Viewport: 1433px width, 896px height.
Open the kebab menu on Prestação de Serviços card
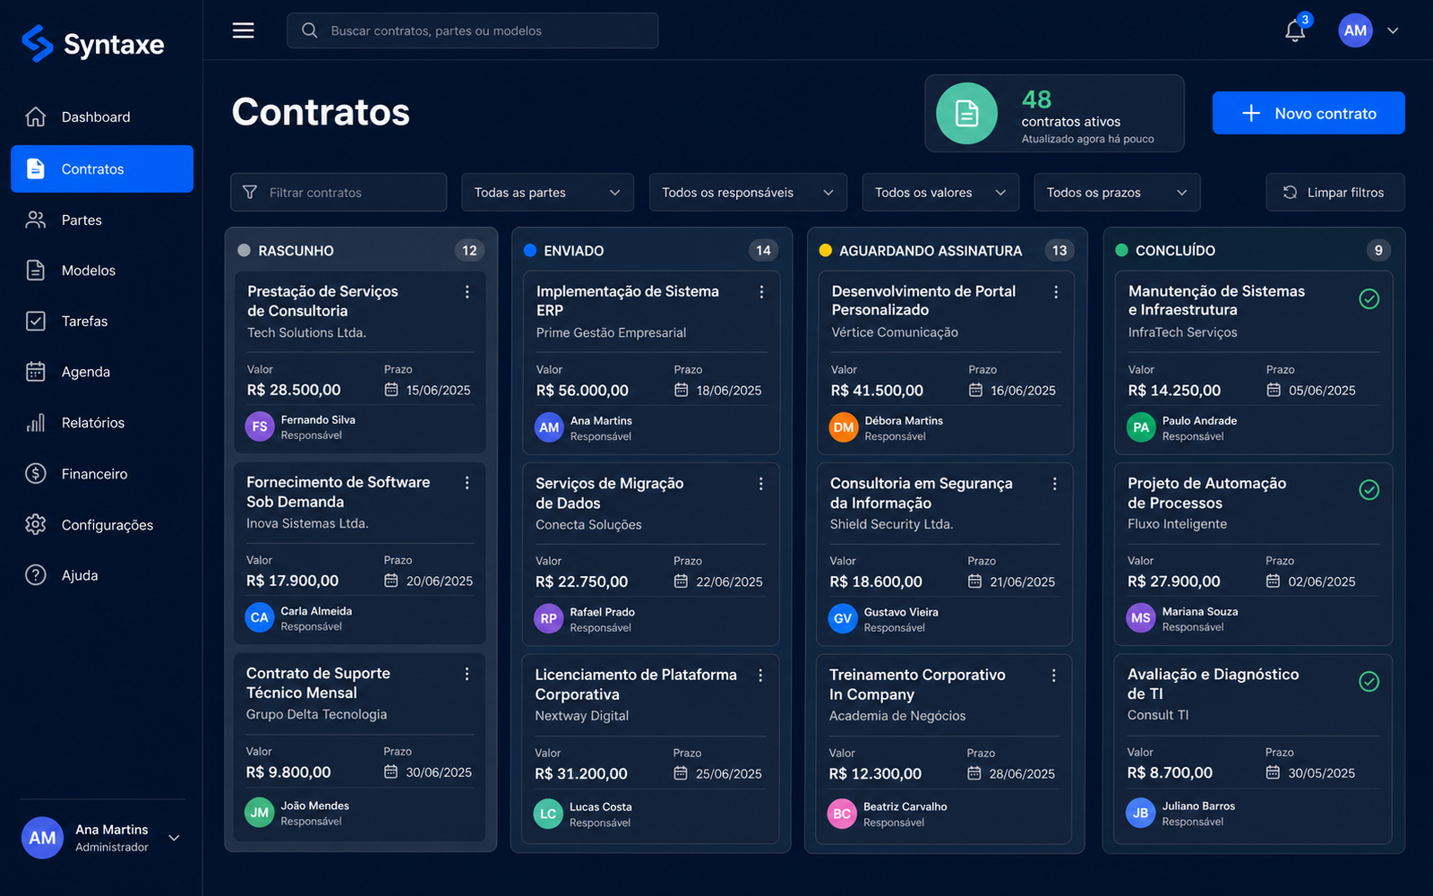[467, 292]
